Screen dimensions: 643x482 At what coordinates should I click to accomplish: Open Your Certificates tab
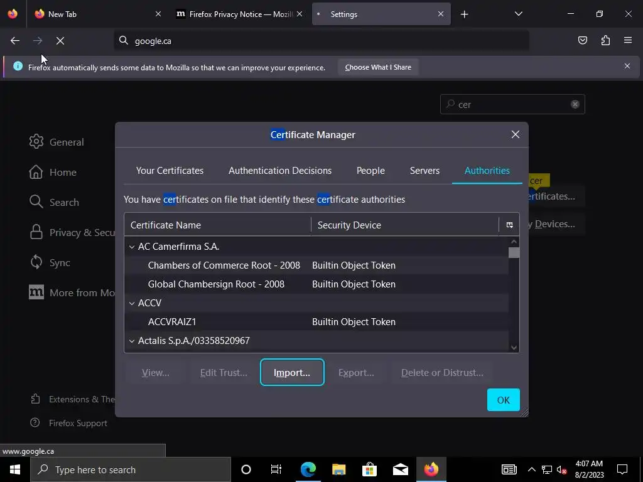[170, 171]
